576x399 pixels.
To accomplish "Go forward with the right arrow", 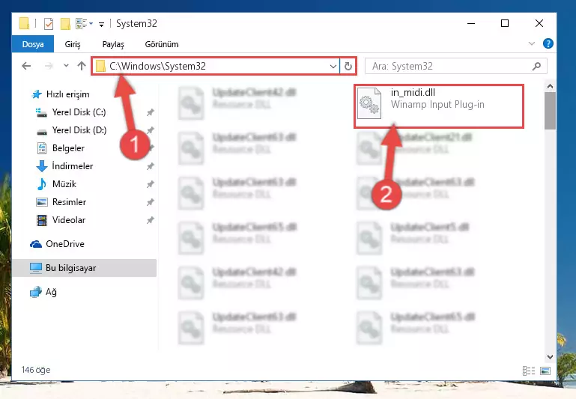I will click(48, 66).
